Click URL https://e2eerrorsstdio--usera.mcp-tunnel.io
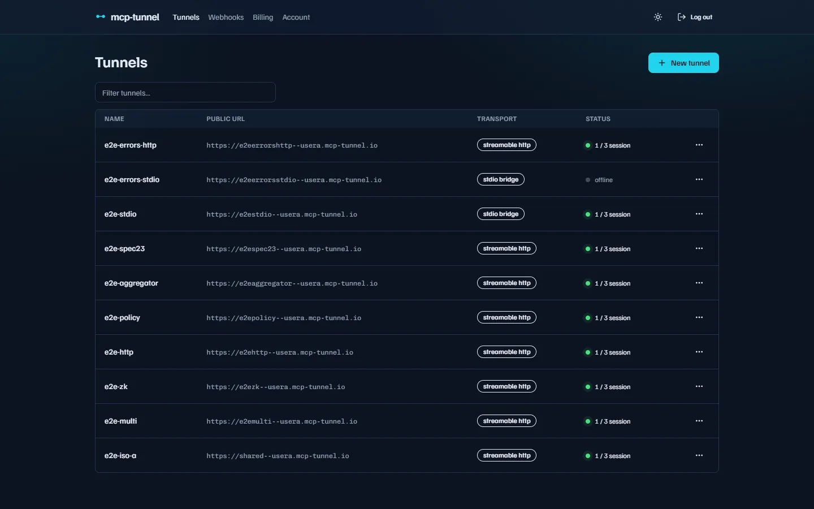The width and height of the screenshot is (814, 509). (294, 180)
